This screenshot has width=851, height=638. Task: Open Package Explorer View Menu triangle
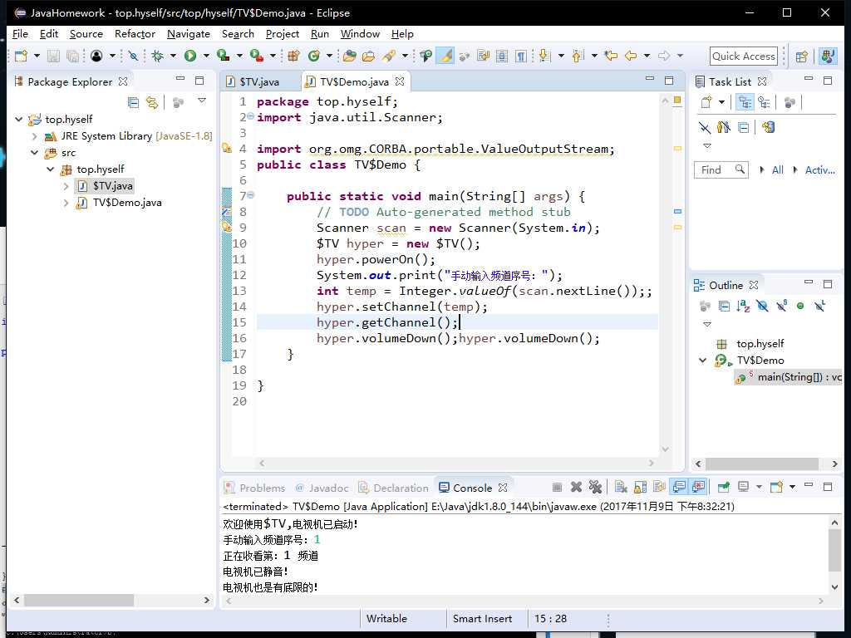click(202, 101)
